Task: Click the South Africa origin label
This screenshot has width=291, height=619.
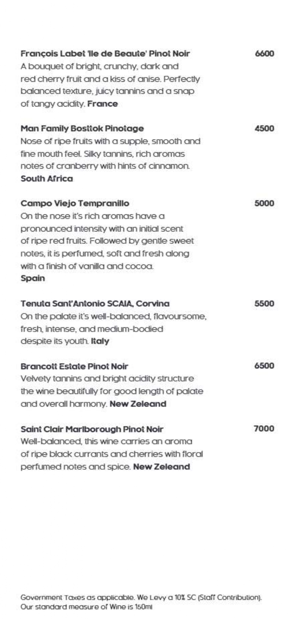Action: (47, 179)
